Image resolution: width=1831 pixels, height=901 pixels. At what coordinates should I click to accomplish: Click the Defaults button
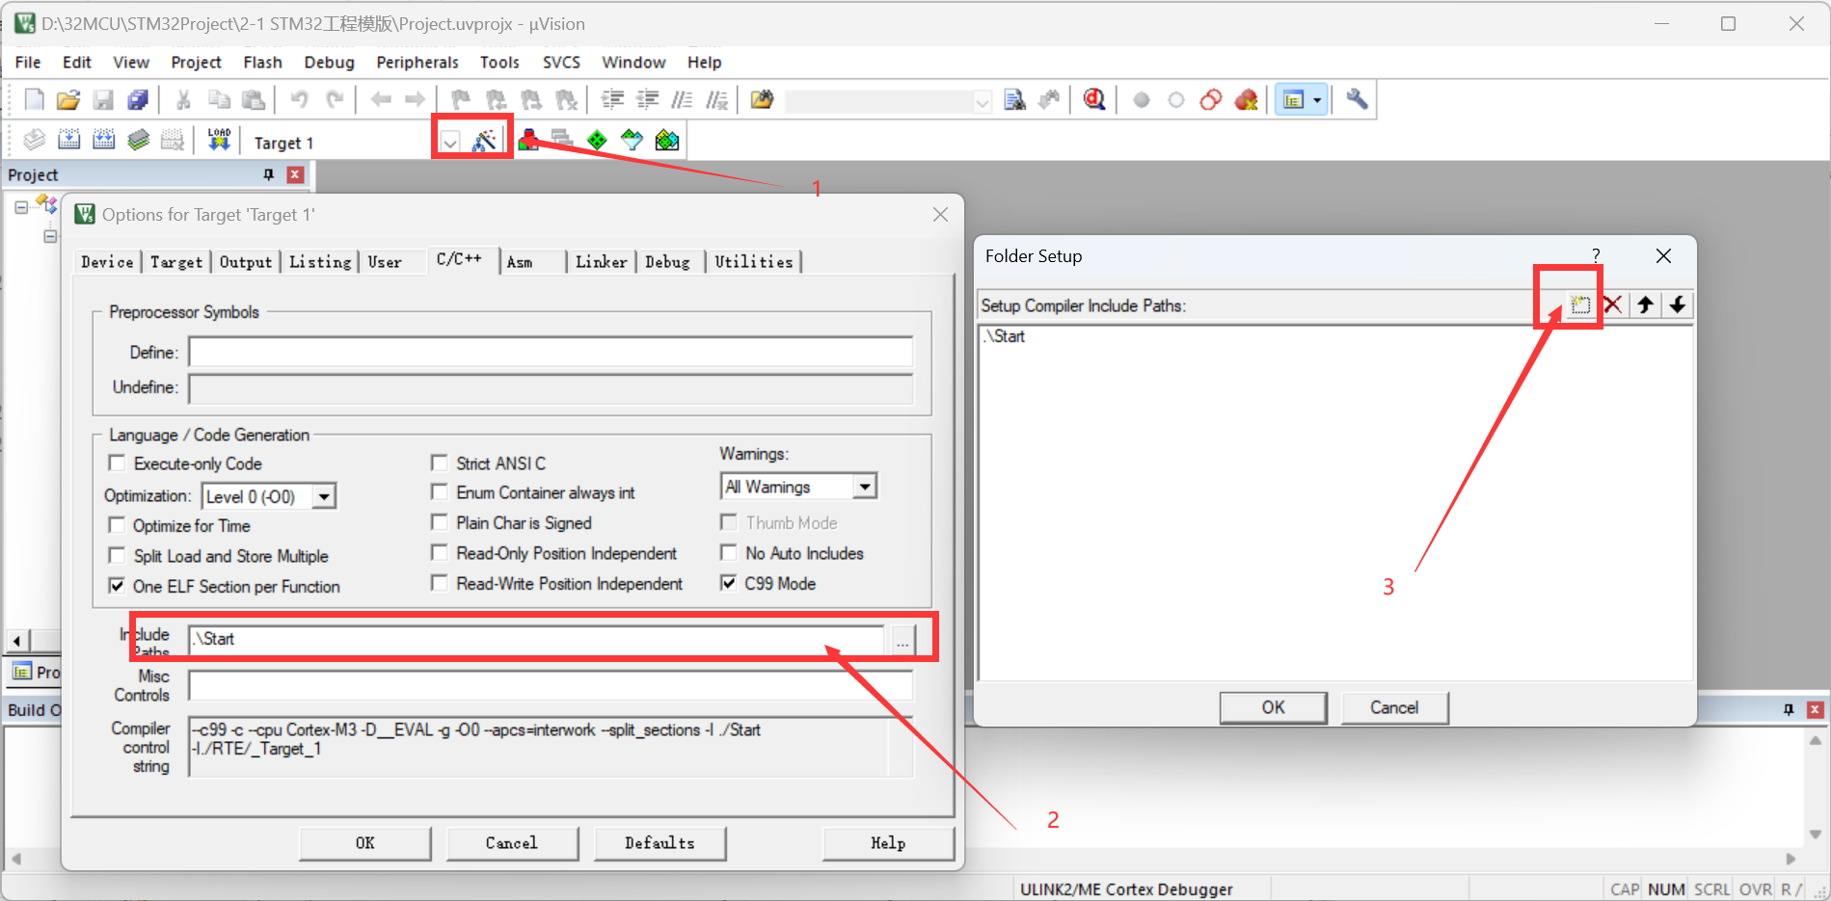coord(660,843)
